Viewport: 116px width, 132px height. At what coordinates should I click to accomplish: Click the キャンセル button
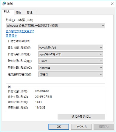coord(81,127)
